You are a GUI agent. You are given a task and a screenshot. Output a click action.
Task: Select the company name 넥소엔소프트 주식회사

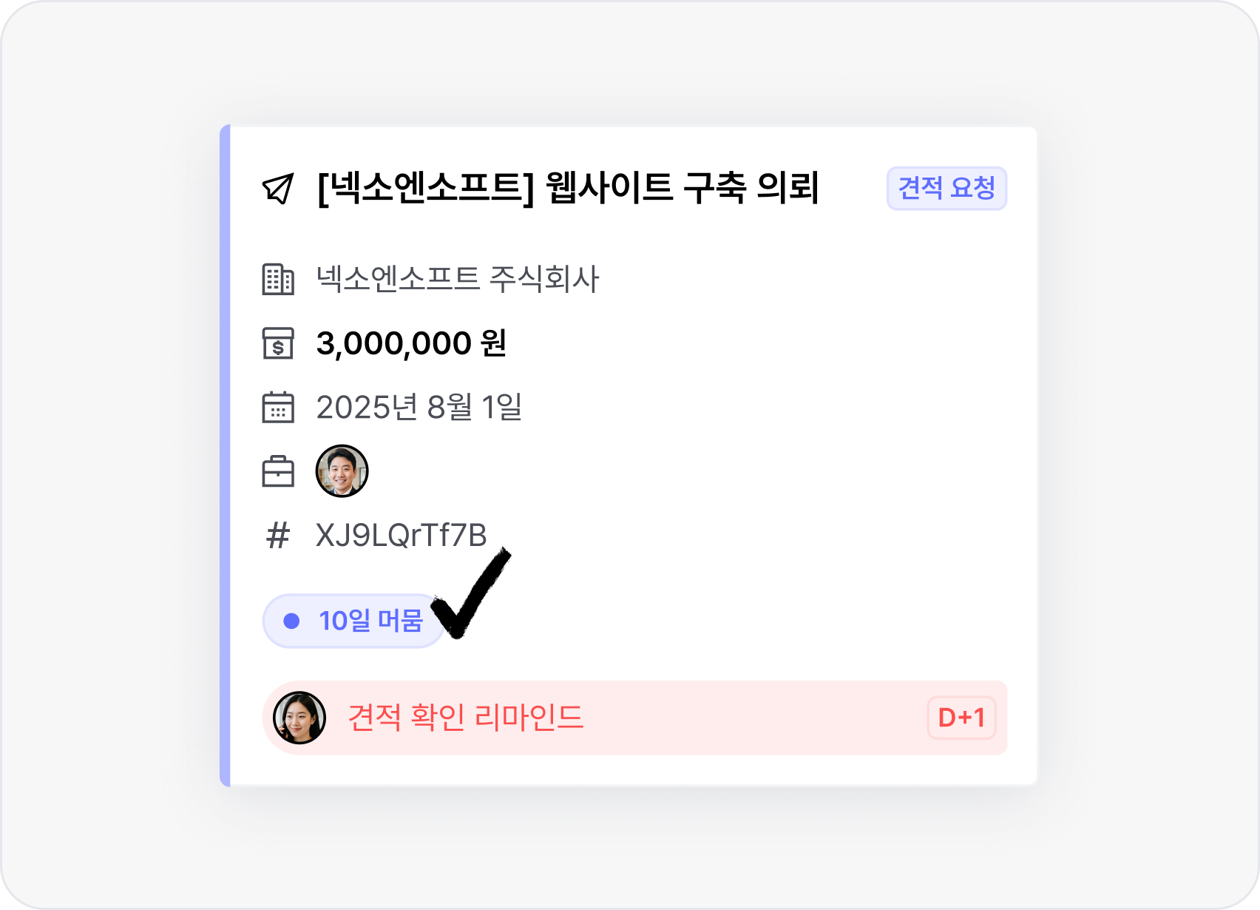click(x=458, y=280)
